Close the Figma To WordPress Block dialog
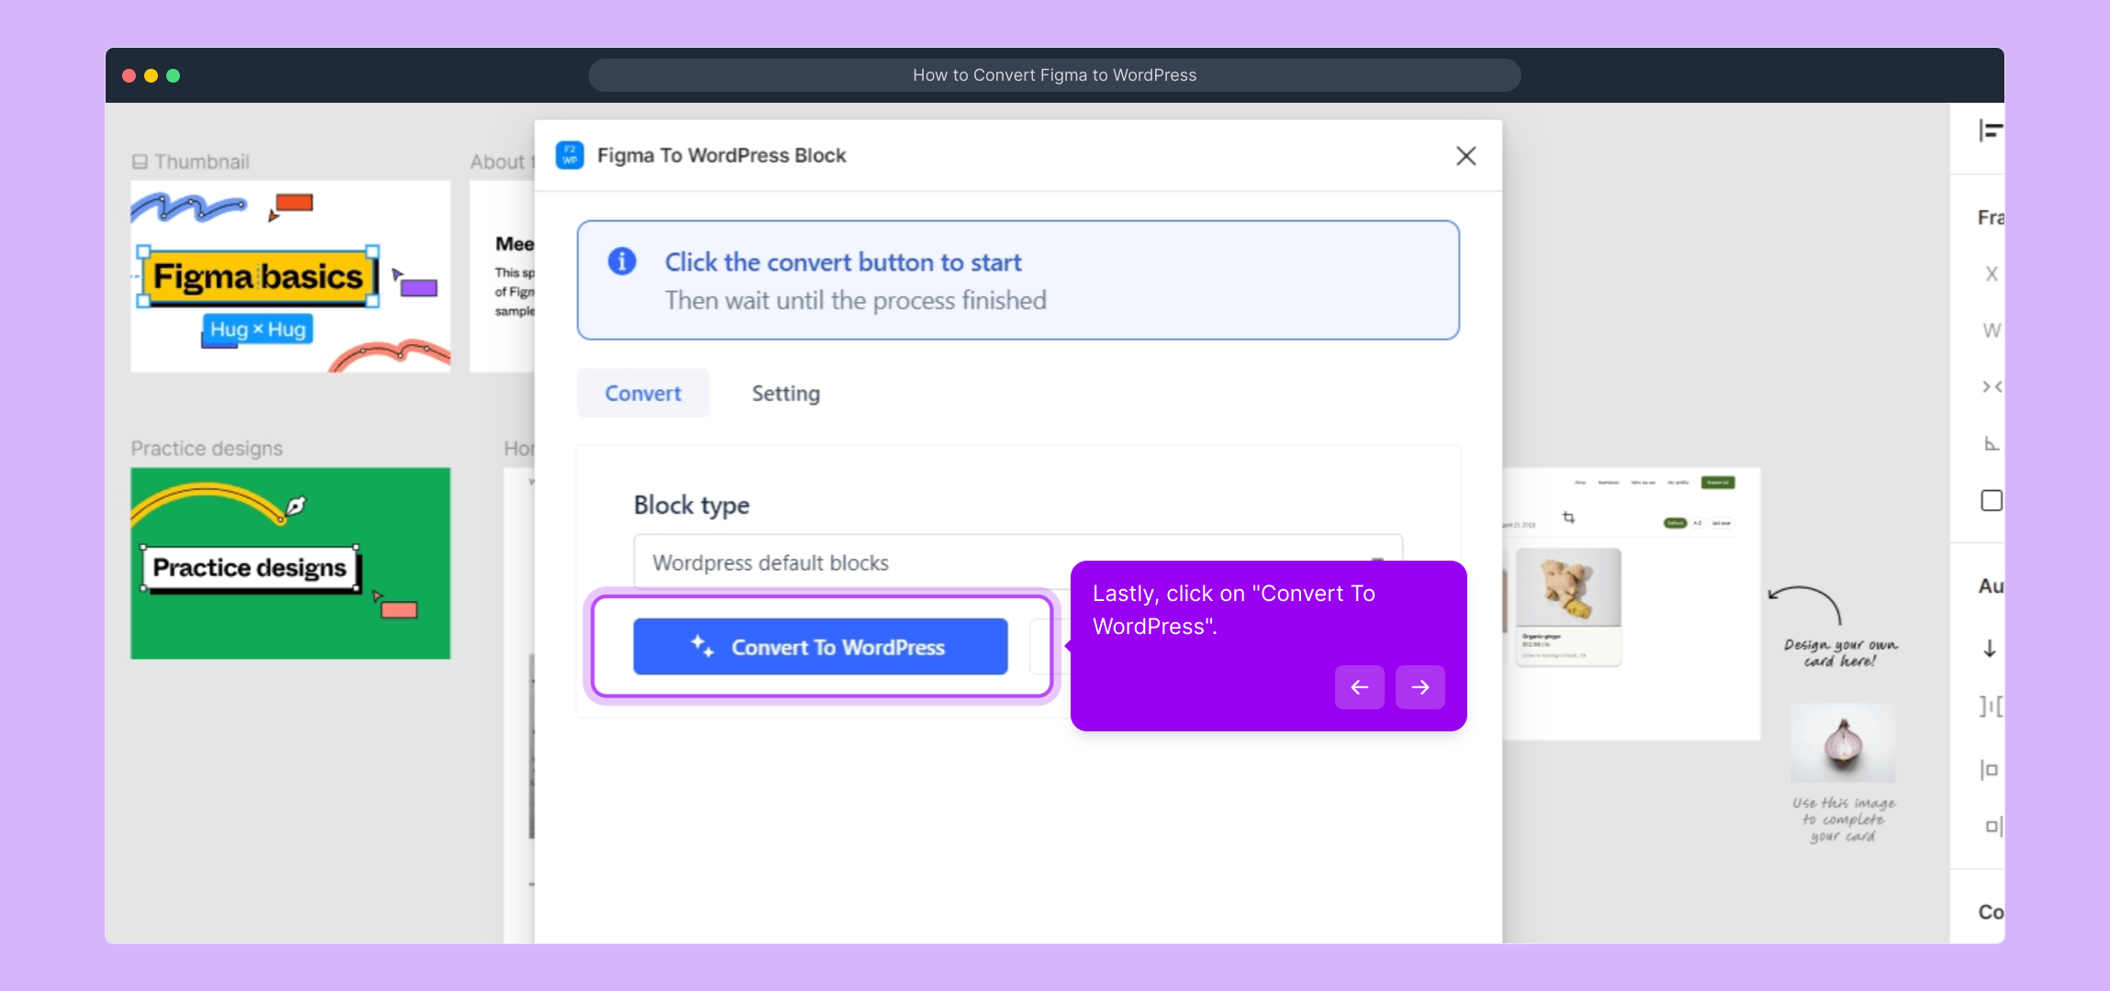Image resolution: width=2110 pixels, height=991 pixels. [1465, 156]
